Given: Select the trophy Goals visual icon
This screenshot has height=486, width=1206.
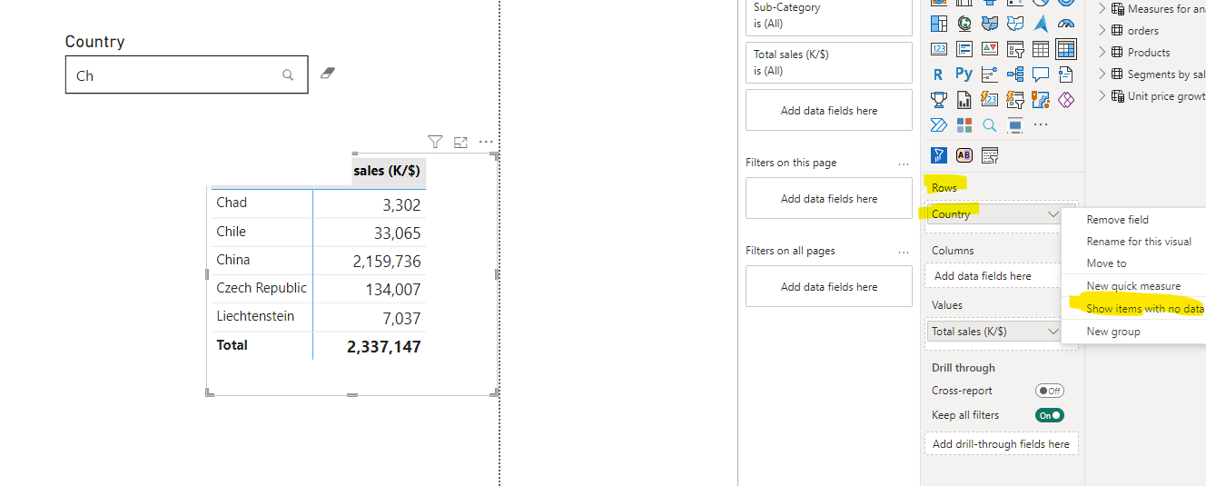Looking at the screenshot, I should pos(939,99).
